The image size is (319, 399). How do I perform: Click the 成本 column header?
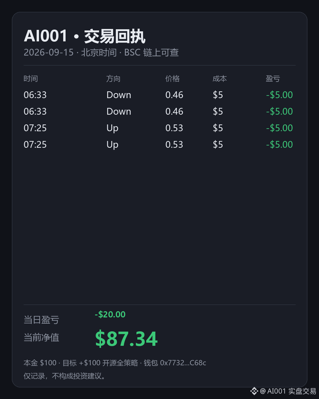click(x=220, y=79)
